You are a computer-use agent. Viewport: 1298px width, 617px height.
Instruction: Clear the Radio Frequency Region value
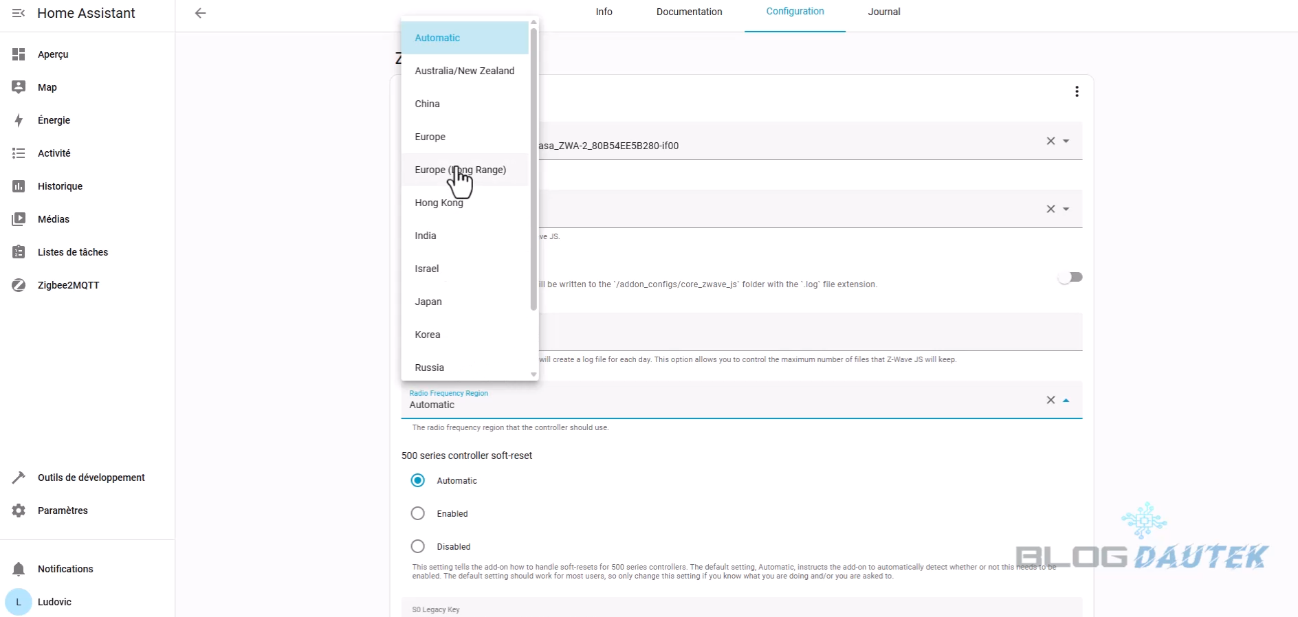(1050, 400)
